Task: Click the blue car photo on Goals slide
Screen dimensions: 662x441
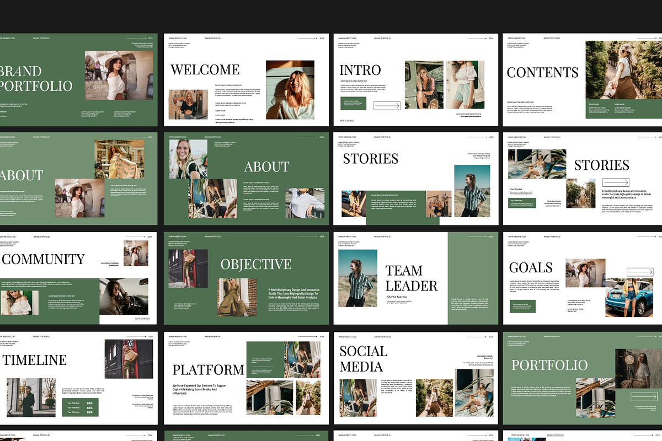Action: click(629, 298)
